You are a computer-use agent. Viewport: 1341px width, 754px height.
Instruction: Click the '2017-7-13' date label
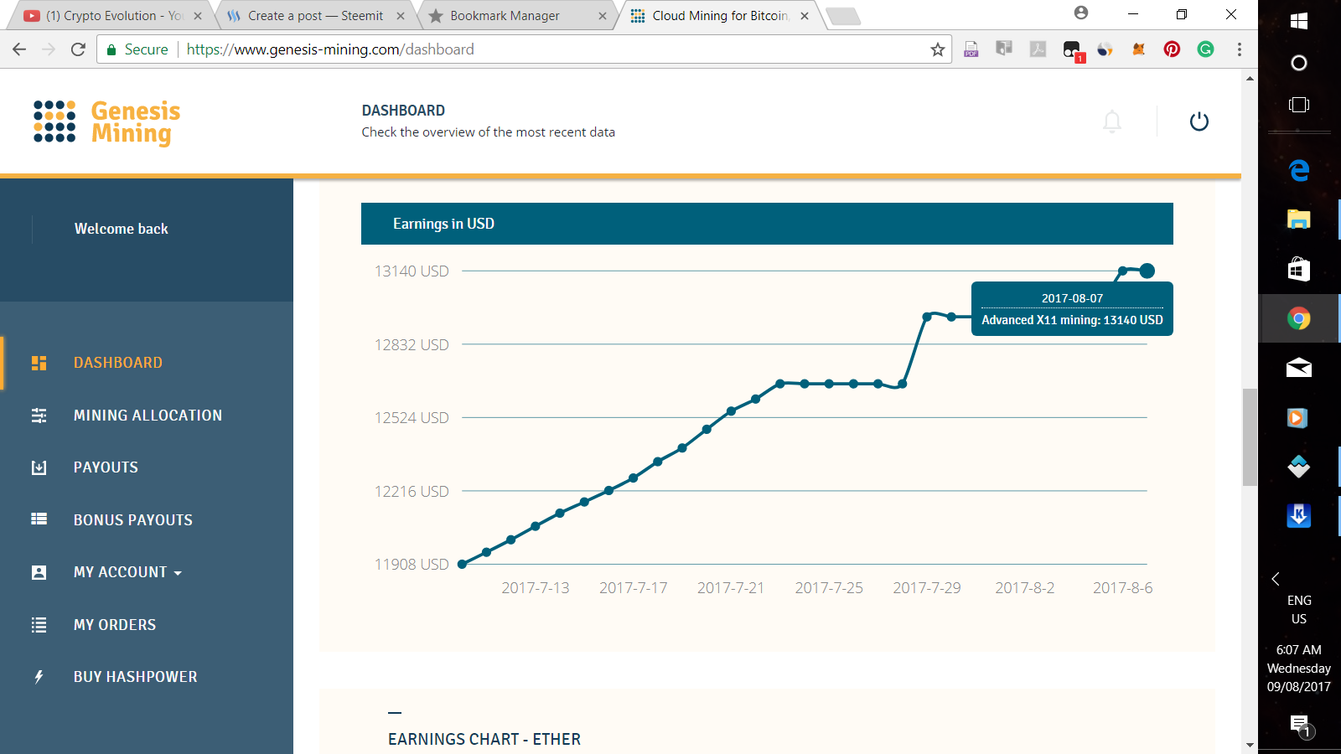536,588
